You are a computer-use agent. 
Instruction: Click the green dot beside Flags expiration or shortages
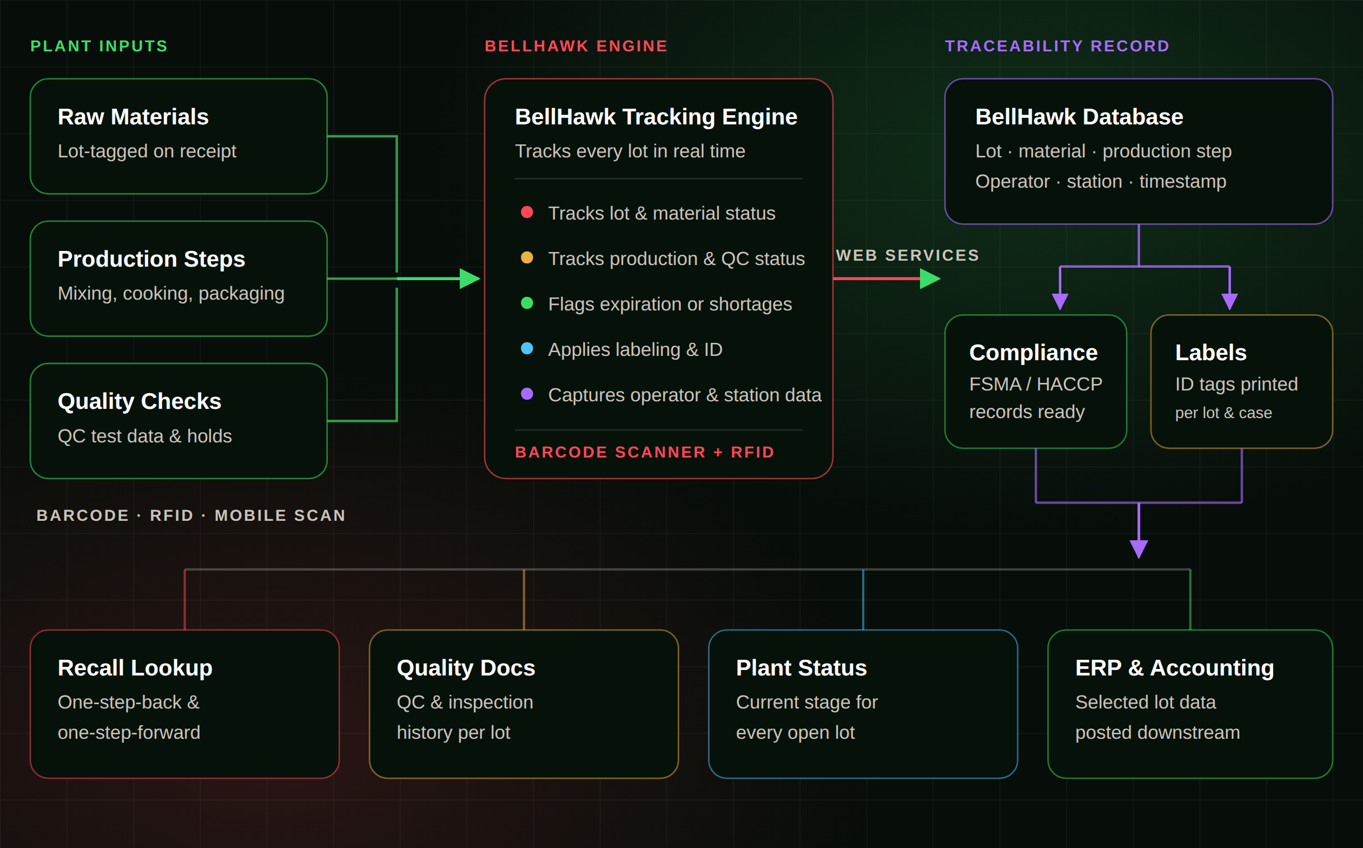click(527, 303)
